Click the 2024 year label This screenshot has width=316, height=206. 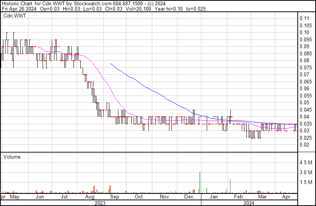[249, 203]
